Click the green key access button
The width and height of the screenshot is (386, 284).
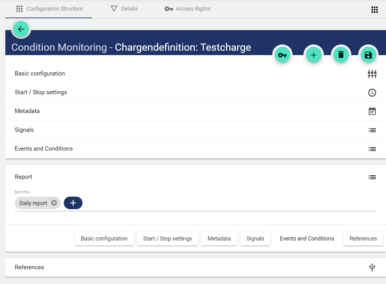[x=282, y=55]
